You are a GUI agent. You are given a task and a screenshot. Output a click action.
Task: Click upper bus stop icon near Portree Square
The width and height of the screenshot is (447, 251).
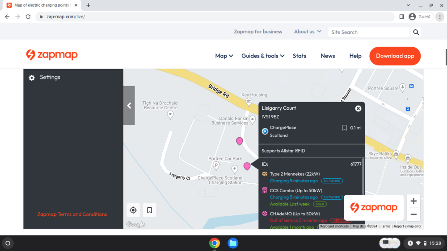[x=411, y=86]
